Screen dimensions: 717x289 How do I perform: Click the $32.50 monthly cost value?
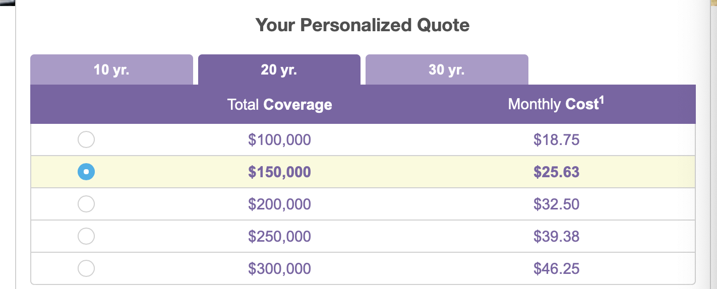(x=556, y=204)
